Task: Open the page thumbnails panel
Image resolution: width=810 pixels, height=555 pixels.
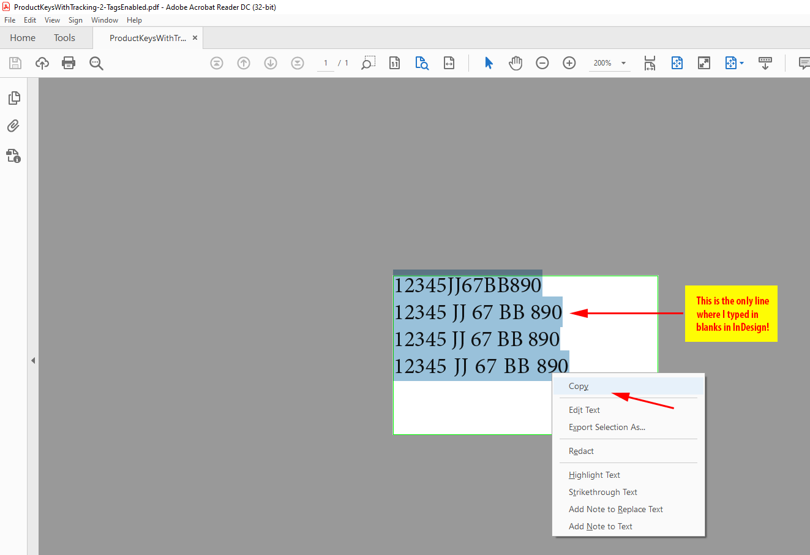Action: 14,97
